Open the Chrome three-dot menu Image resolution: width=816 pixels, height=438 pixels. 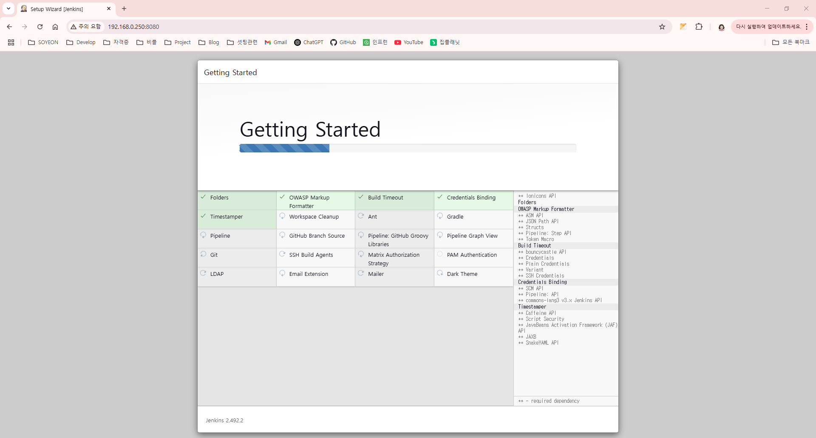[x=807, y=27]
